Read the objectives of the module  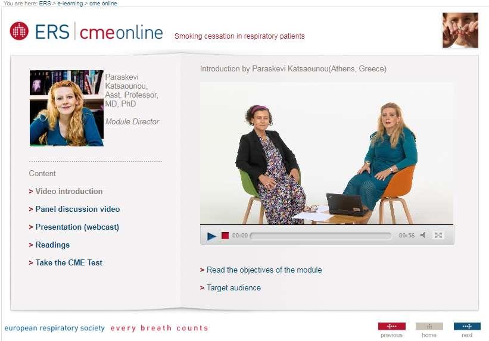pos(264,270)
